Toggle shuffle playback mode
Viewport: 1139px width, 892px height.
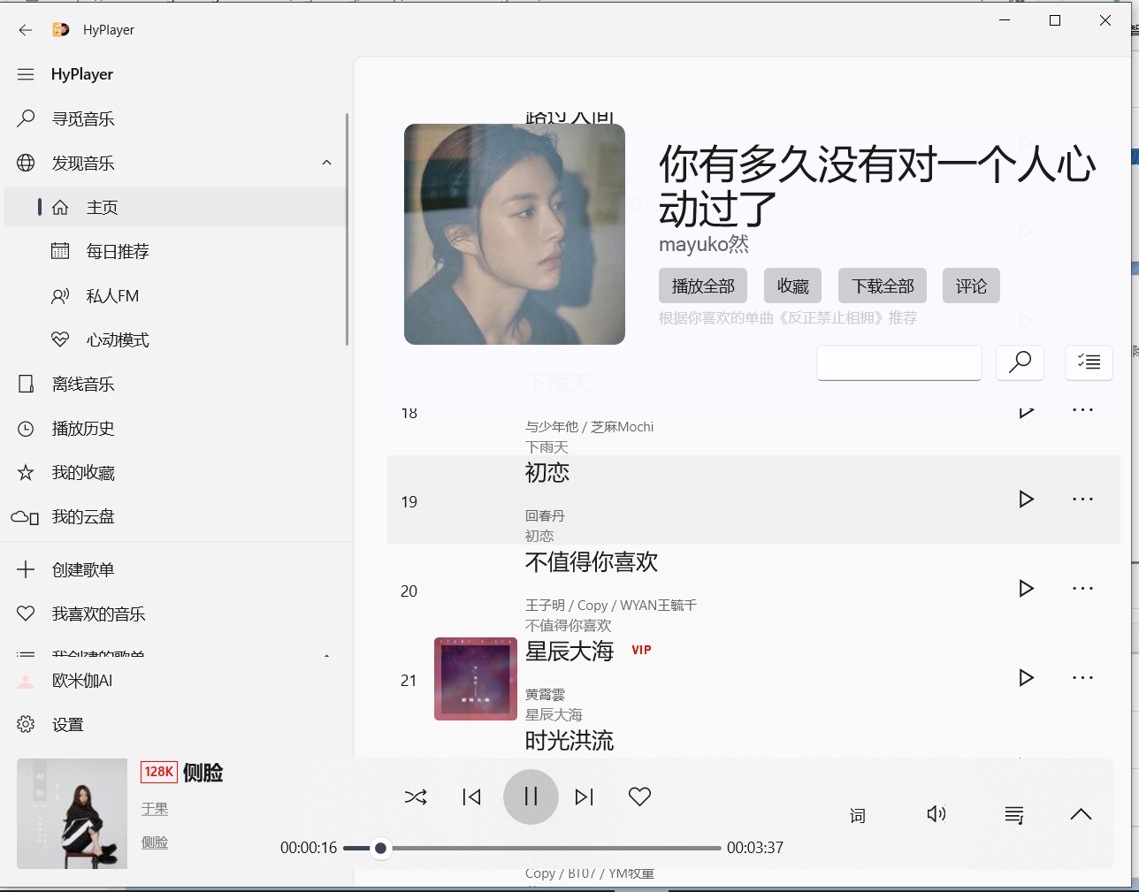coord(416,797)
